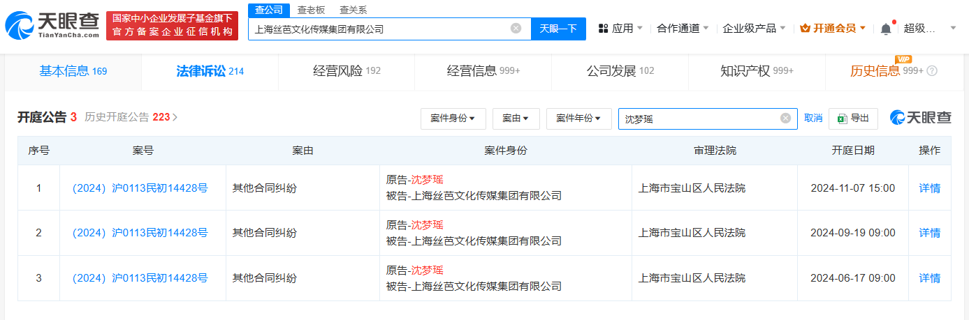Clear the 沈梦瑶 filter text
Image resolution: width=969 pixels, height=320 pixels.
[x=785, y=119]
